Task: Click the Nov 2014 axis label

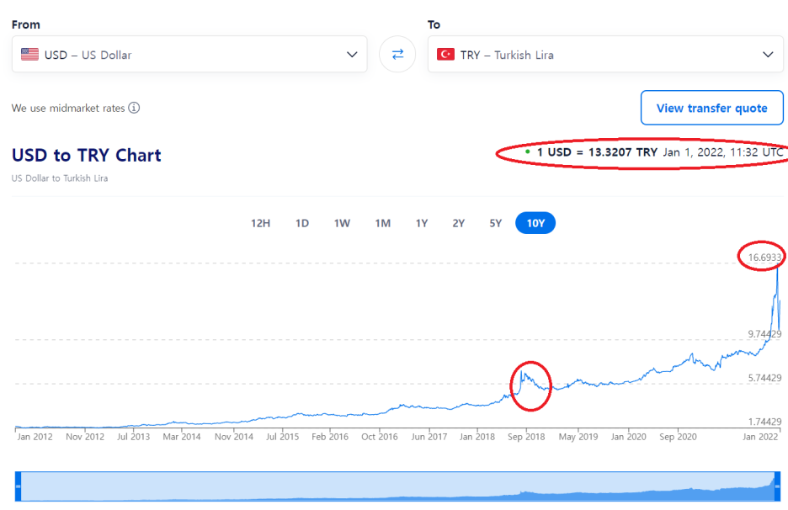Action: 234,437
